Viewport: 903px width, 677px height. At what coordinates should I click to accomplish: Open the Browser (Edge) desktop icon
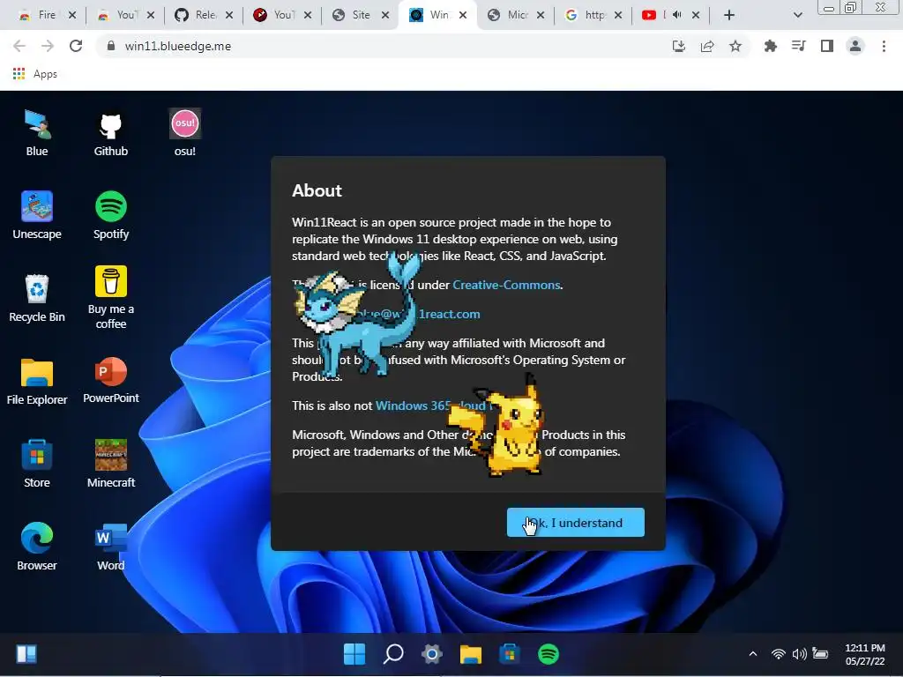[x=37, y=547]
